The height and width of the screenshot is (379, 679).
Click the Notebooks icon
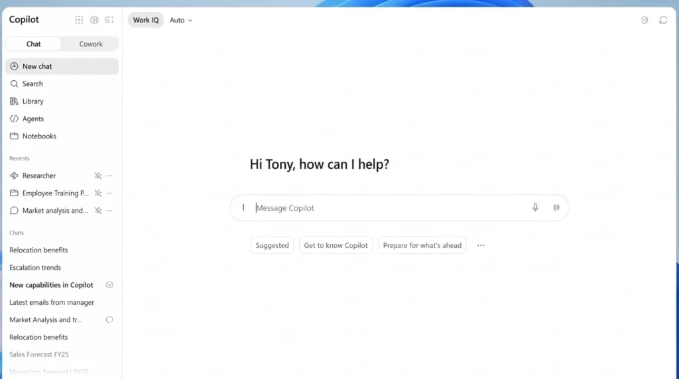point(14,136)
